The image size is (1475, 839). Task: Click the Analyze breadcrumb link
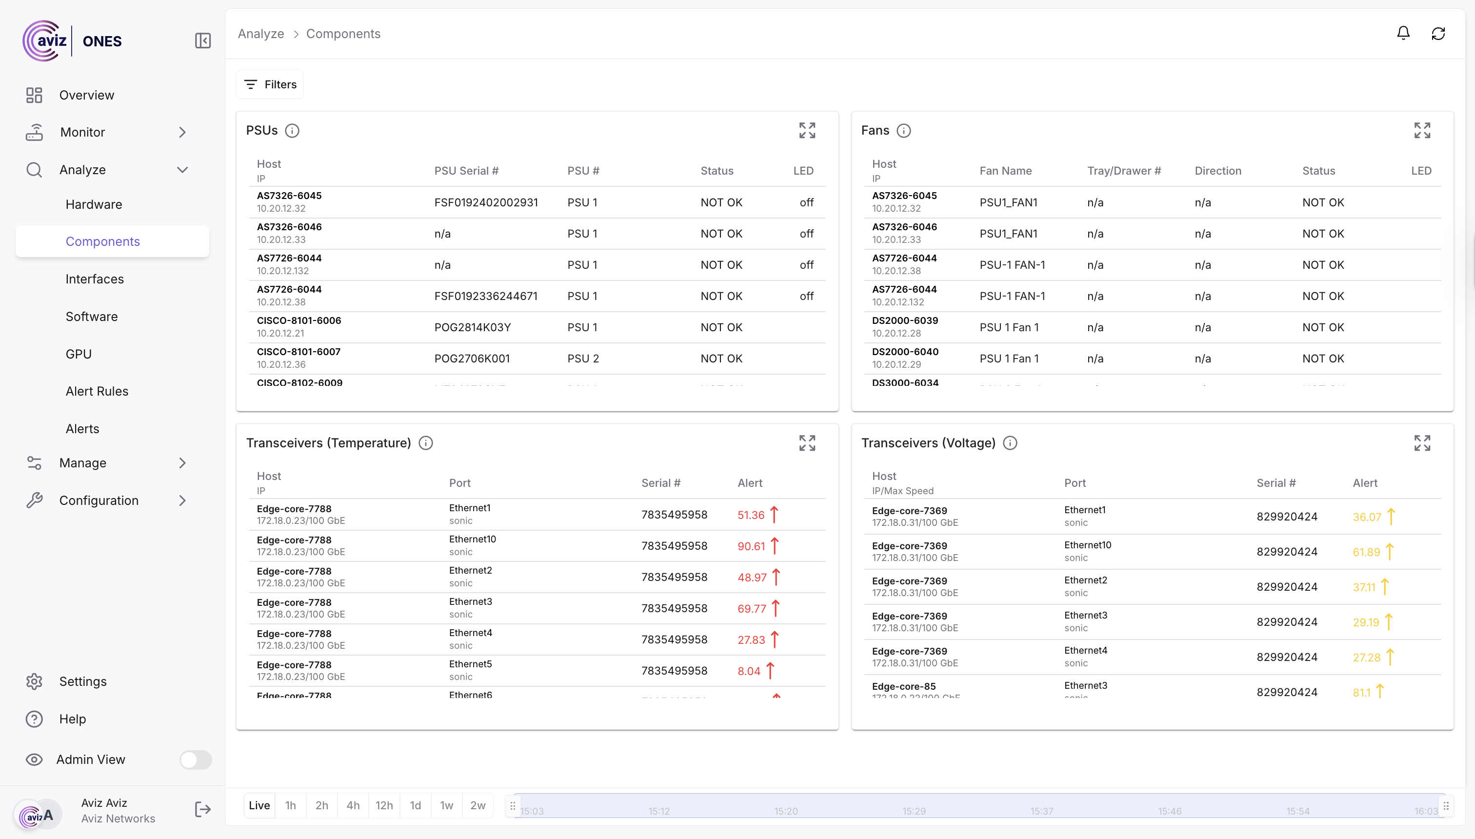[x=261, y=34]
